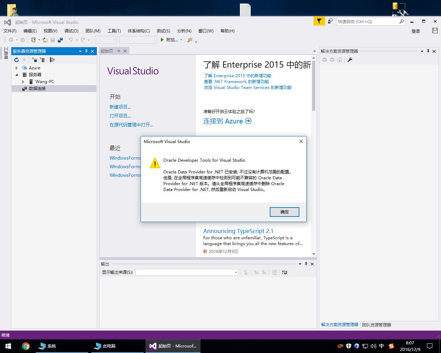Toggle auto-hide pin of the Output panel
Image resolution: width=441 pixels, height=353 pixels.
[306, 264]
